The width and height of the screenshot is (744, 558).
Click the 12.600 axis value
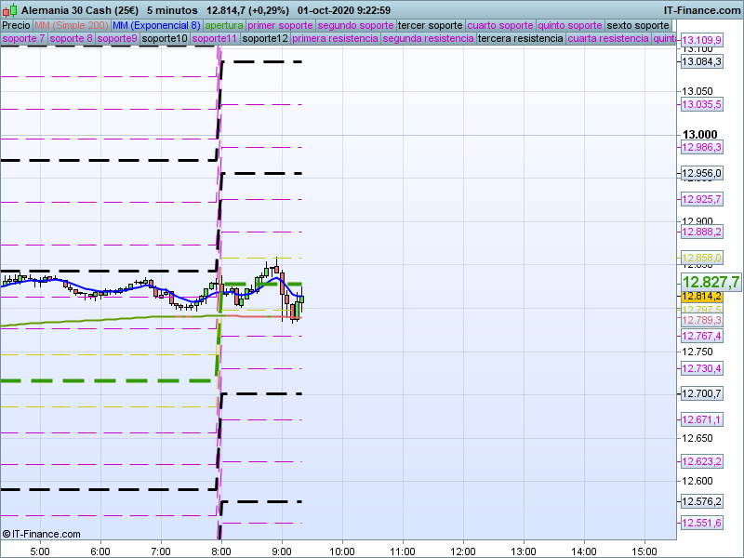[697, 481]
